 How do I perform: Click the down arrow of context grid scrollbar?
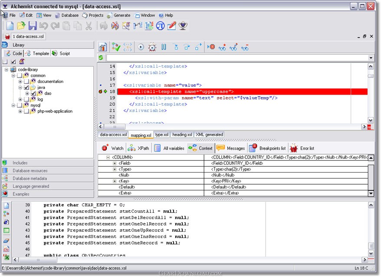point(371,193)
